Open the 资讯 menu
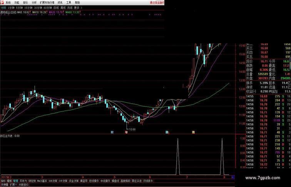The width and height of the screenshot is (291, 187). pyautogui.click(x=60, y=3)
